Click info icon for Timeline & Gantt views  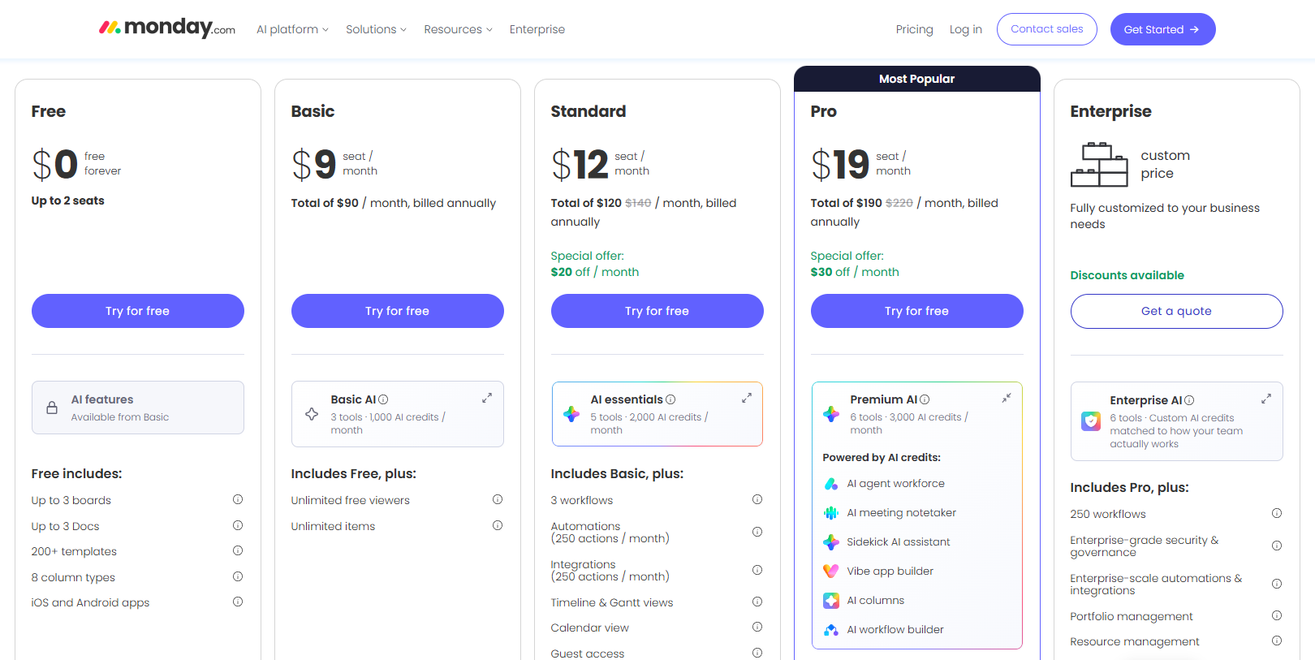click(x=757, y=602)
